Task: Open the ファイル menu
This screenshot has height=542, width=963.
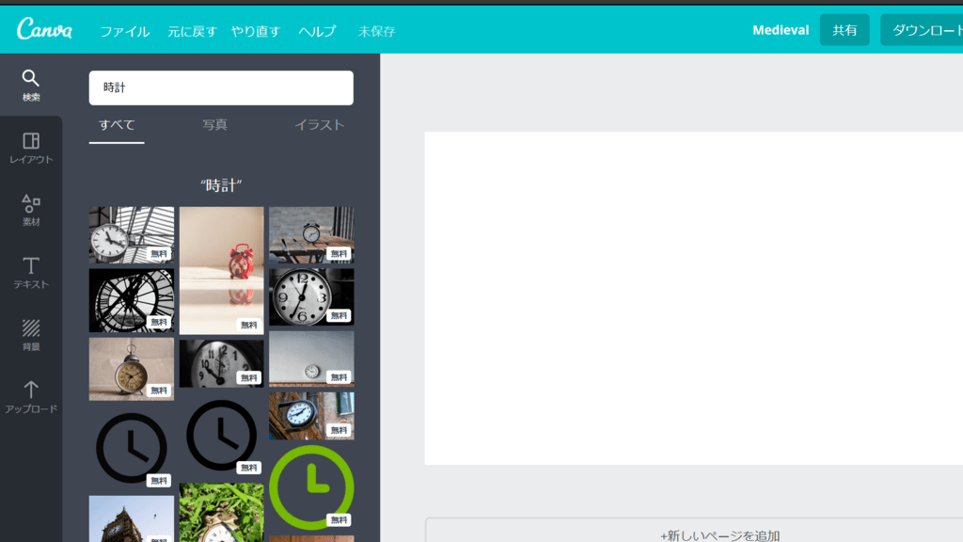Action: point(125,31)
